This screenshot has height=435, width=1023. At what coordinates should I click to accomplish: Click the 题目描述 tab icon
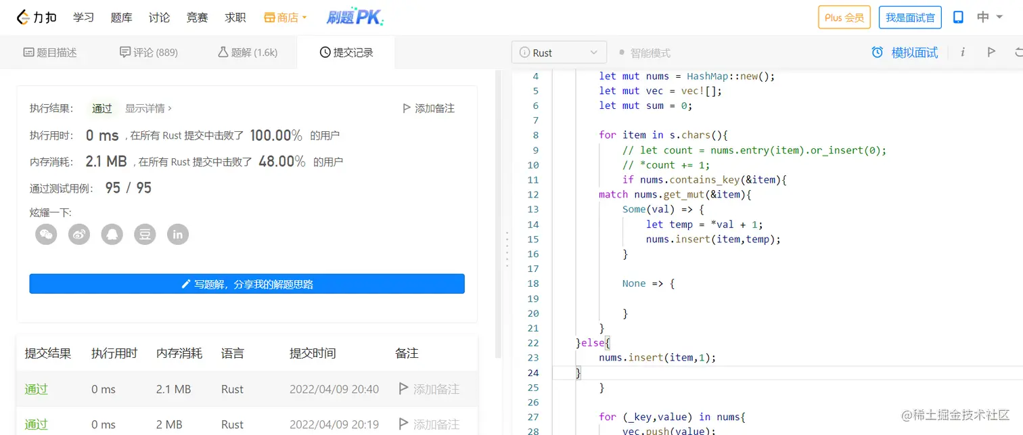click(28, 52)
